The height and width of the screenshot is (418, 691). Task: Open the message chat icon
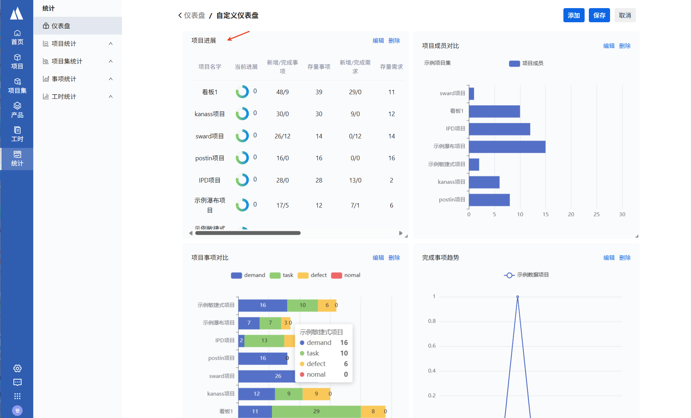(17, 382)
